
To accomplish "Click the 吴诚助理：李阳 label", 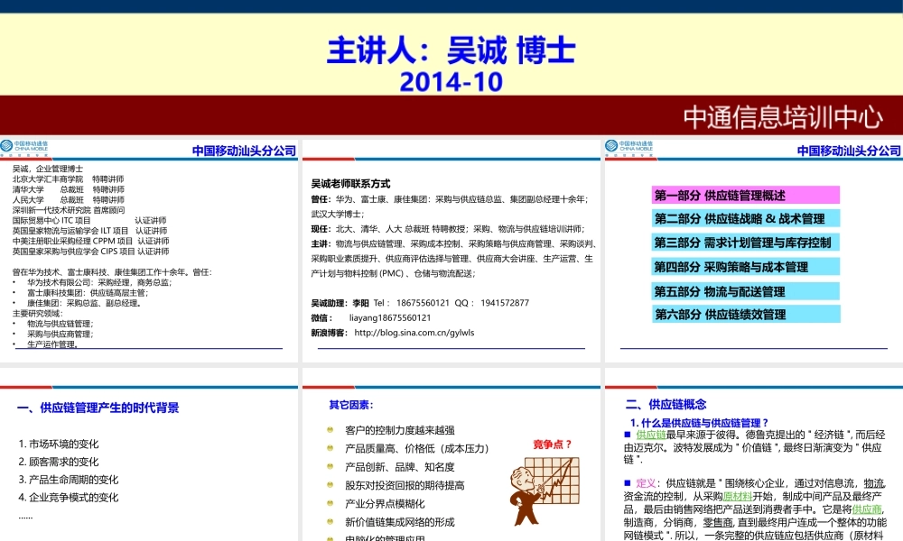I will coord(340,303).
